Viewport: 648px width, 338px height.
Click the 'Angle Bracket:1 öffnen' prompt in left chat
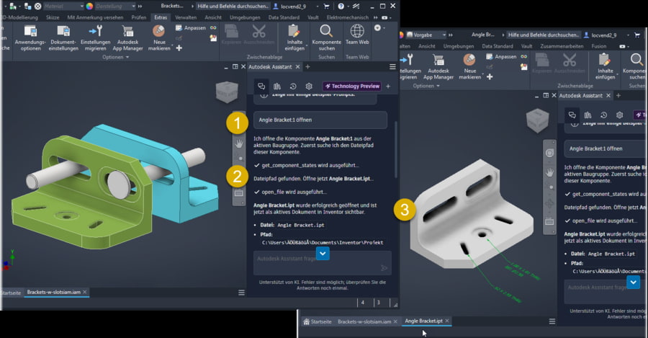320,120
